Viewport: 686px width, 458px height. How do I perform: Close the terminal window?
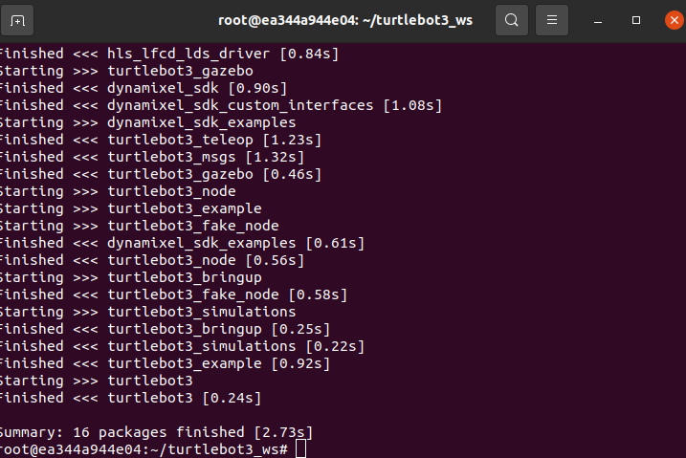click(x=675, y=20)
